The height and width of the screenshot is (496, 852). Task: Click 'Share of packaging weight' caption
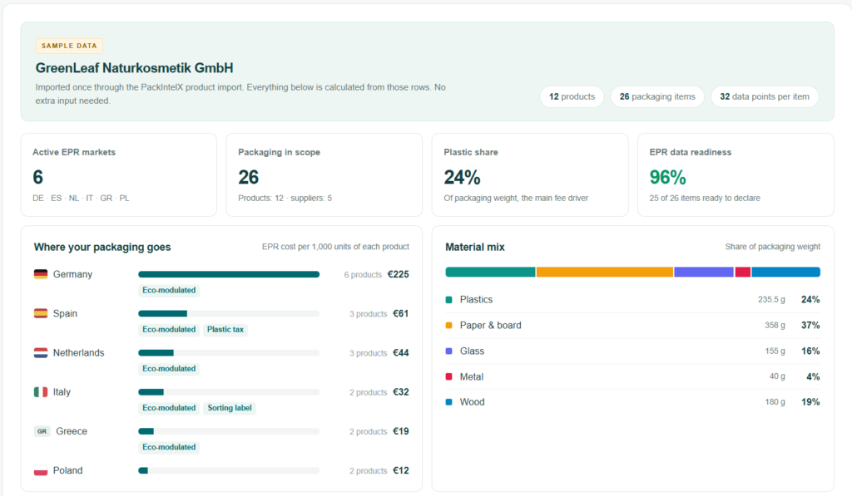(x=773, y=247)
